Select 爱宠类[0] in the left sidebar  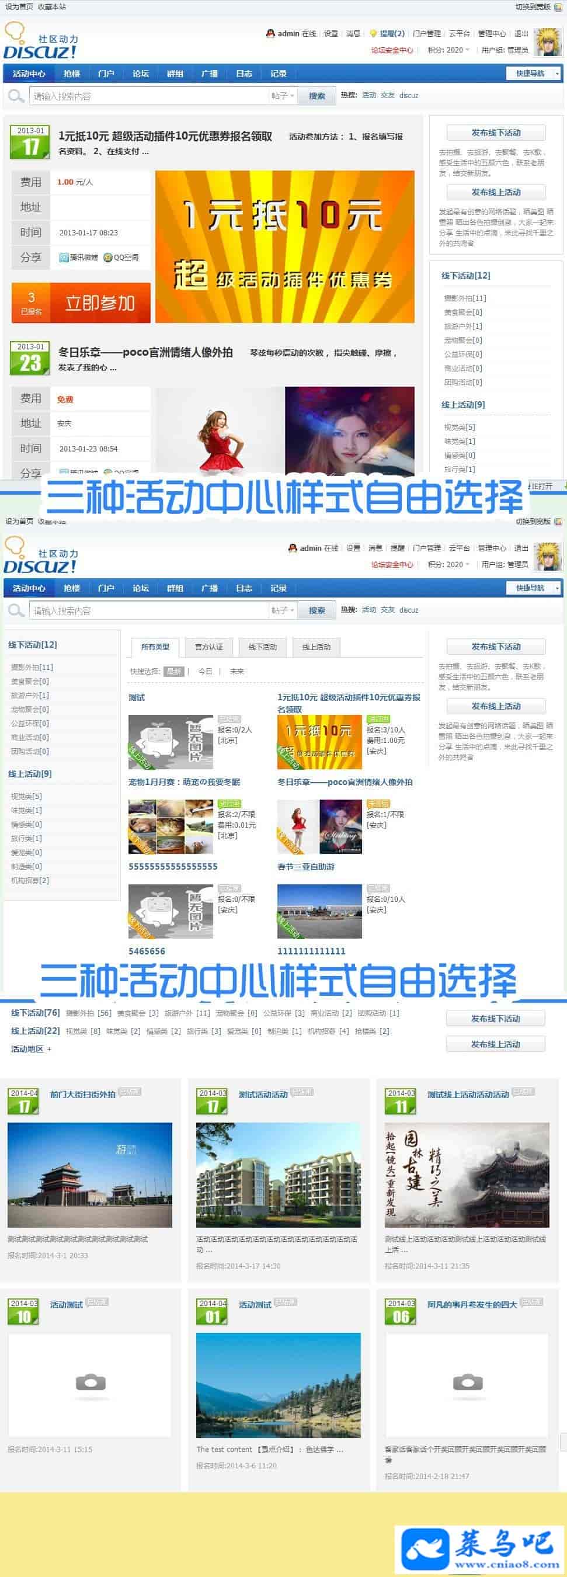pyautogui.click(x=26, y=852)
